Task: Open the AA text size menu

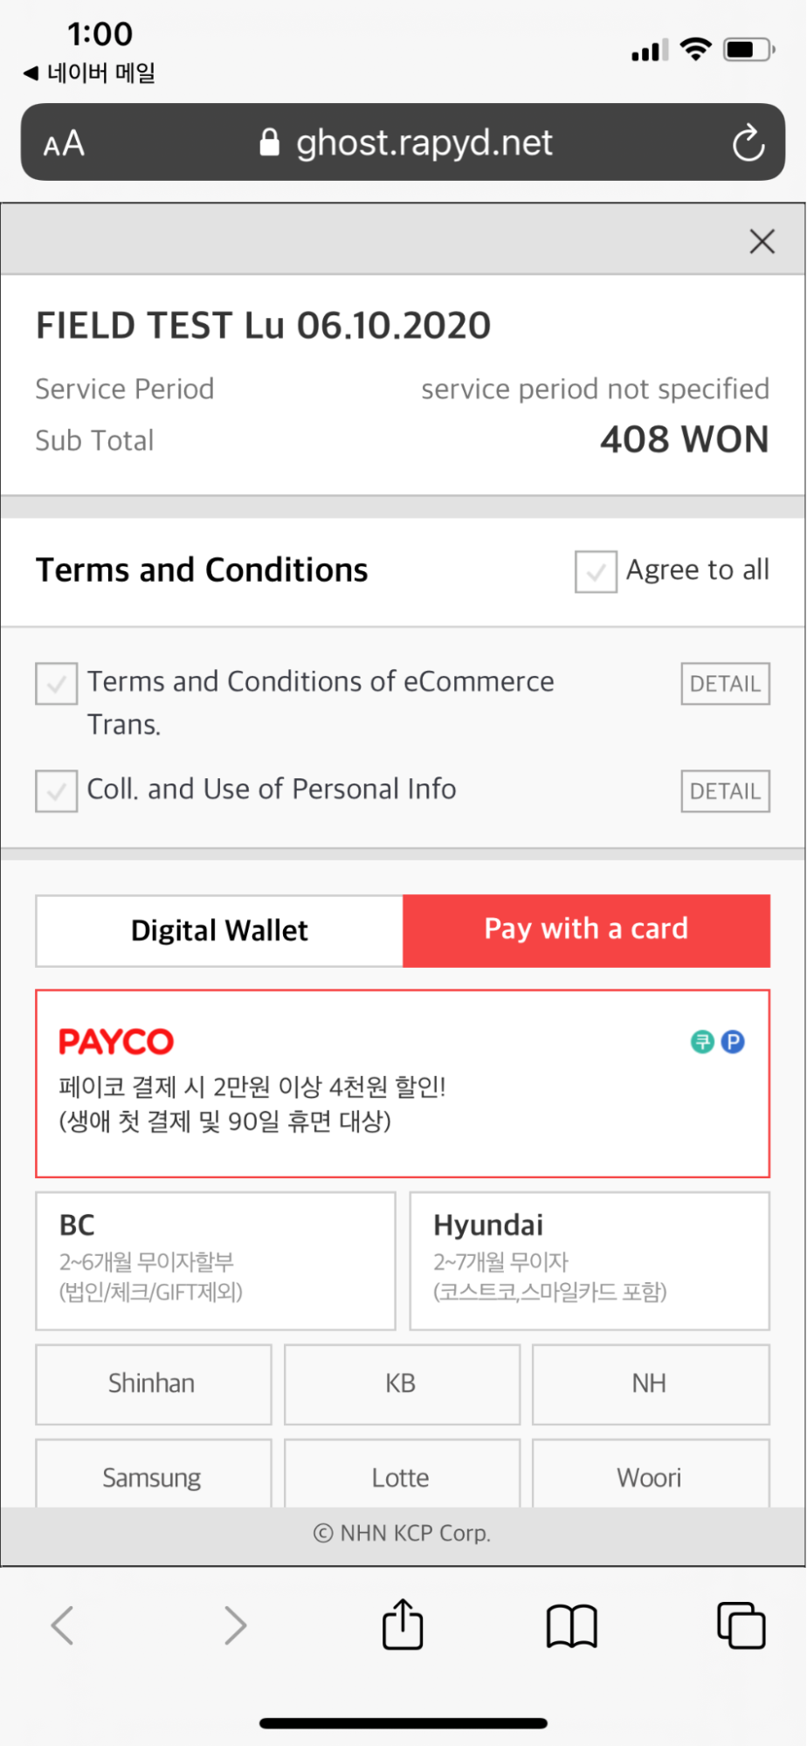Action: coord(64,143)
